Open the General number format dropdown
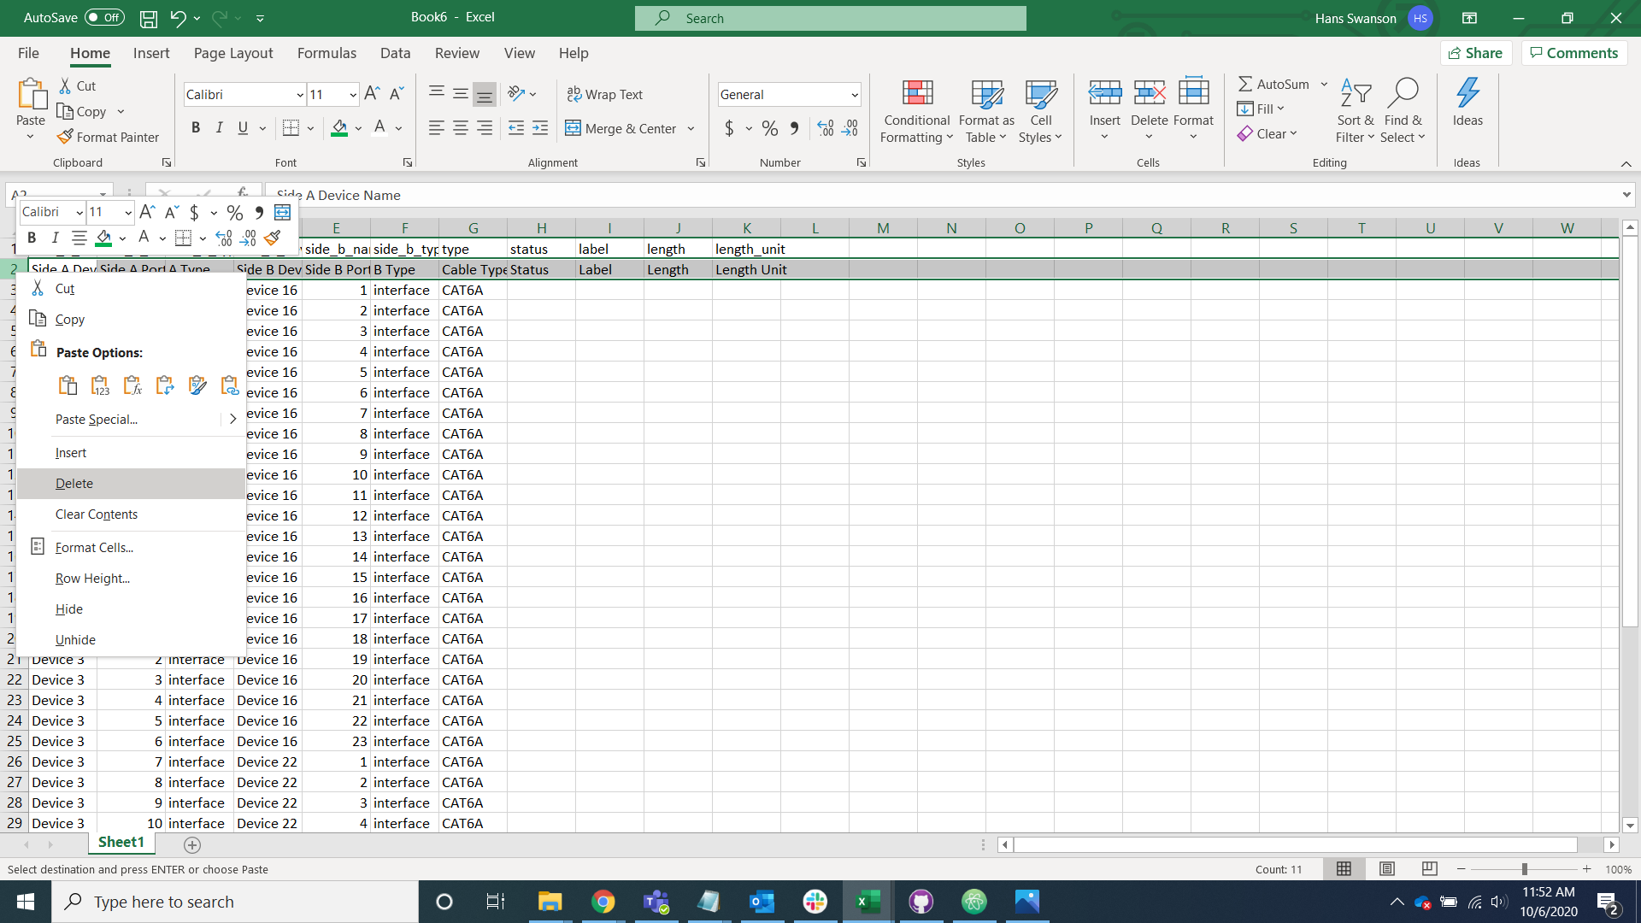1641x923 pixels. pyautogui.click(x=854, y=95)
